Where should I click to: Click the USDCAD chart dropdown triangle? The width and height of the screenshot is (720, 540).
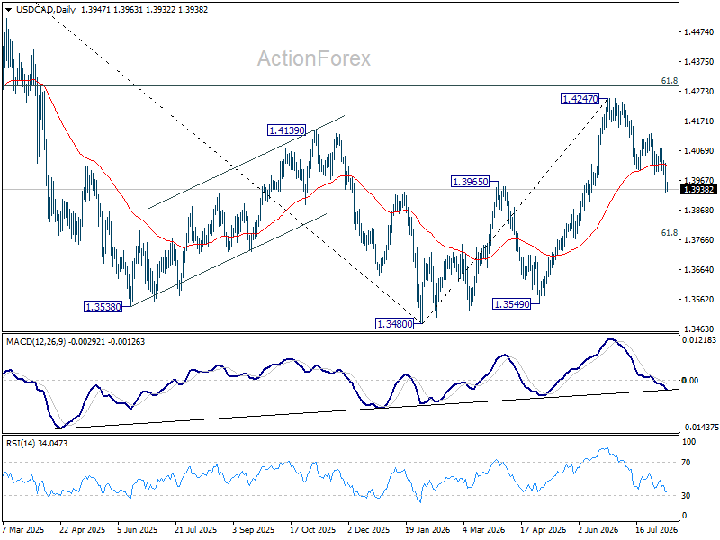click(9, 10)
